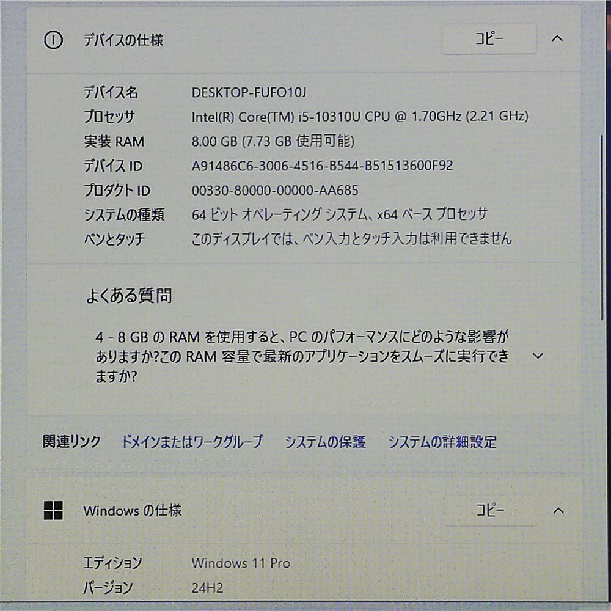Copy device specifications using the コピー button
The height and width of the screenshot is (611, 611).
pyautogui.click(x=488, y=38)
